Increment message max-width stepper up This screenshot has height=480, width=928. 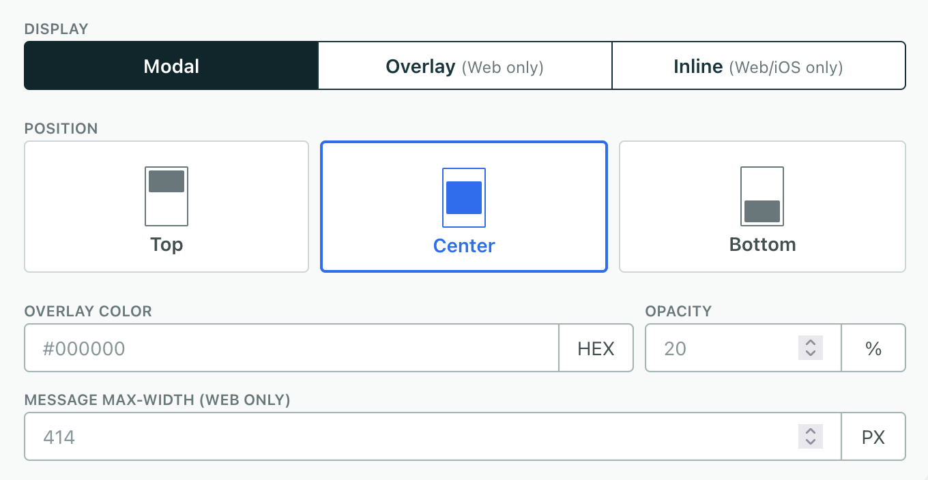point(811,432)
